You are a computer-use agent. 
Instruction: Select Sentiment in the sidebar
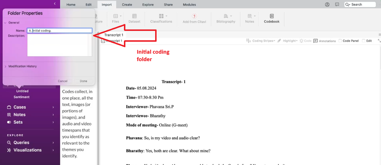pos(22,97)
